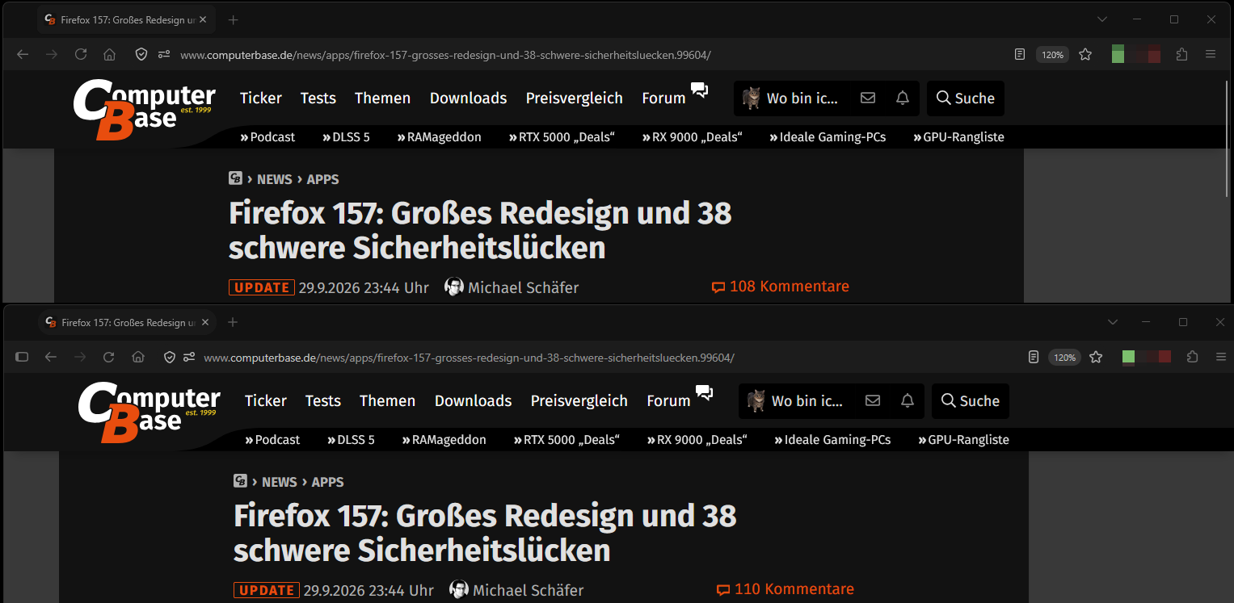Open the messages envelope in bottom window
Viewport: 1234px width, 603px height.
pyautogui.click(x=872, y=400)
